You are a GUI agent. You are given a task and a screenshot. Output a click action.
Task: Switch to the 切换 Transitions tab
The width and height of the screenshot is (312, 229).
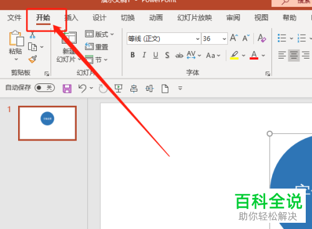click(128, 17)
